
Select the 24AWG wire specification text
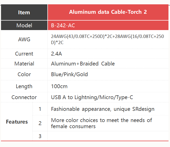pyautogui.click(x=107, y=39)
